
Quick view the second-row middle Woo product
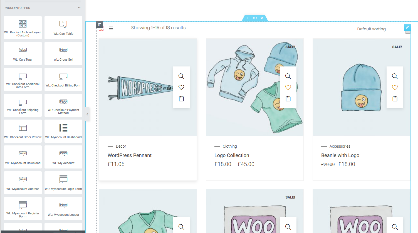[x=288, y=227]
